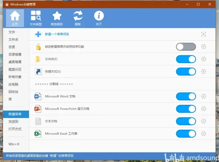This screenshot has width=219, height=162.
Task: Go to 发送到 in sidebar
Action: pyautogui.click(x=13, y=121)
